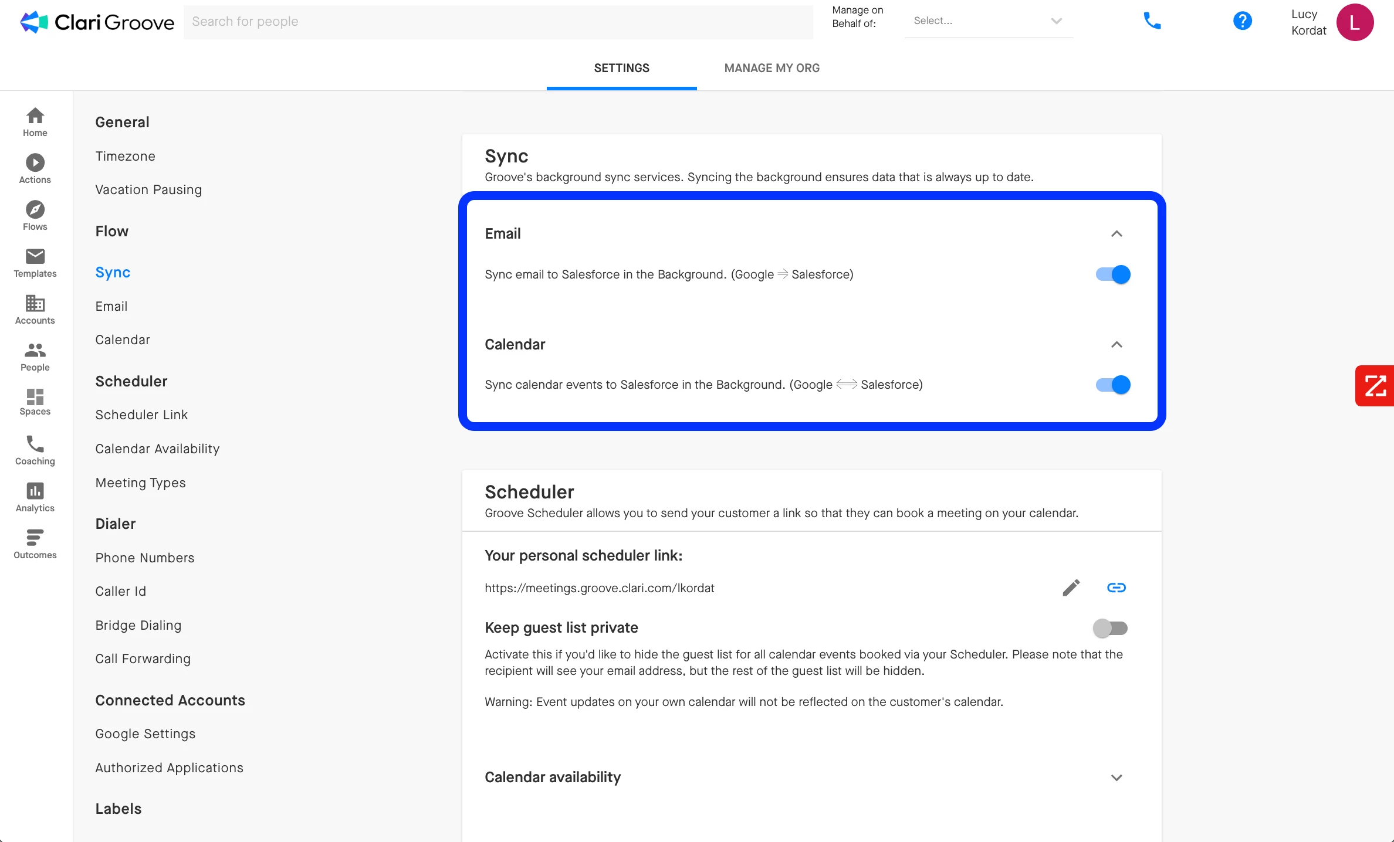Open Bridge Dialing settings
The width and height of the screenshot is (1394, 842).
(138, 625)
